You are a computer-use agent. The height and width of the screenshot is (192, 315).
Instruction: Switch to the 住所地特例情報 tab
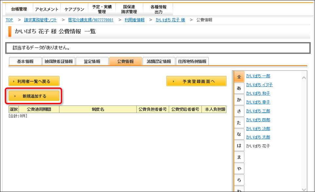coord(192,61)
